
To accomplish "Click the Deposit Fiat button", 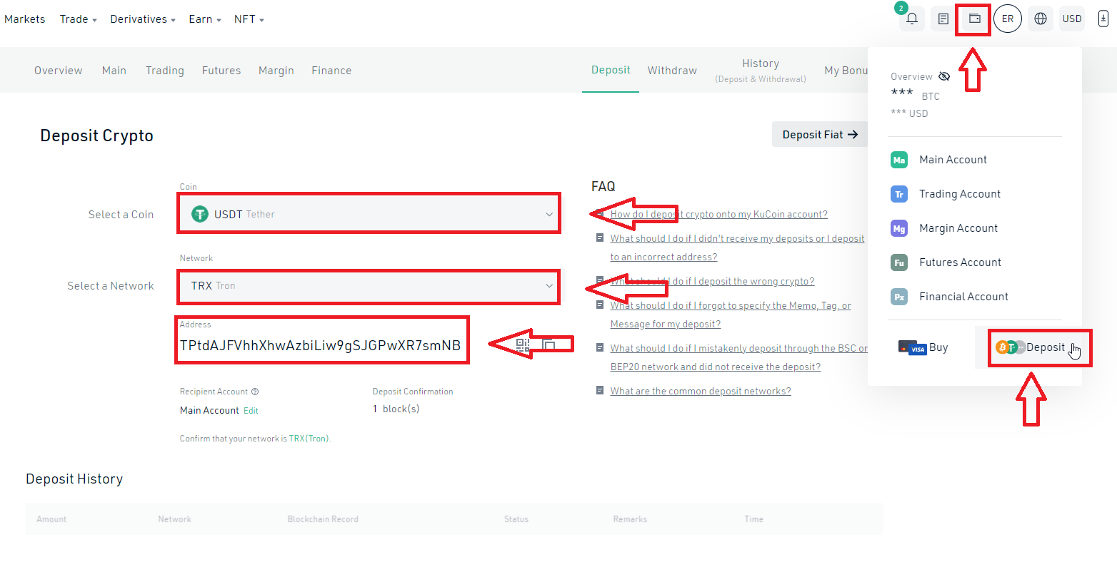I will pyautogui.click(x=820, y=134).
